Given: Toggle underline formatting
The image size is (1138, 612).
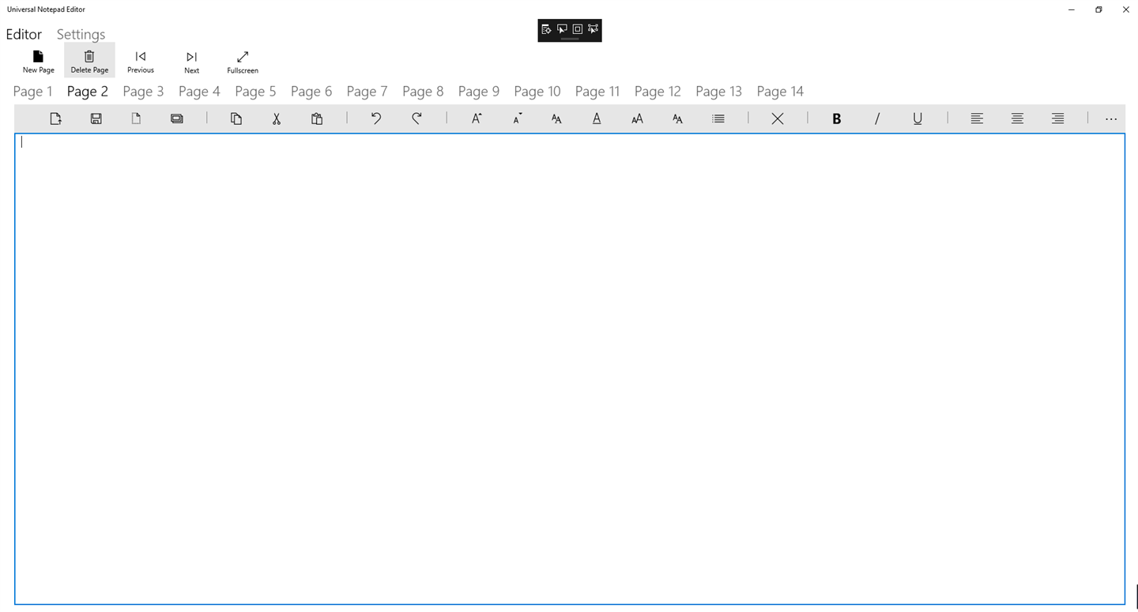Looking at the screenshot, I should tap(917, 118).
